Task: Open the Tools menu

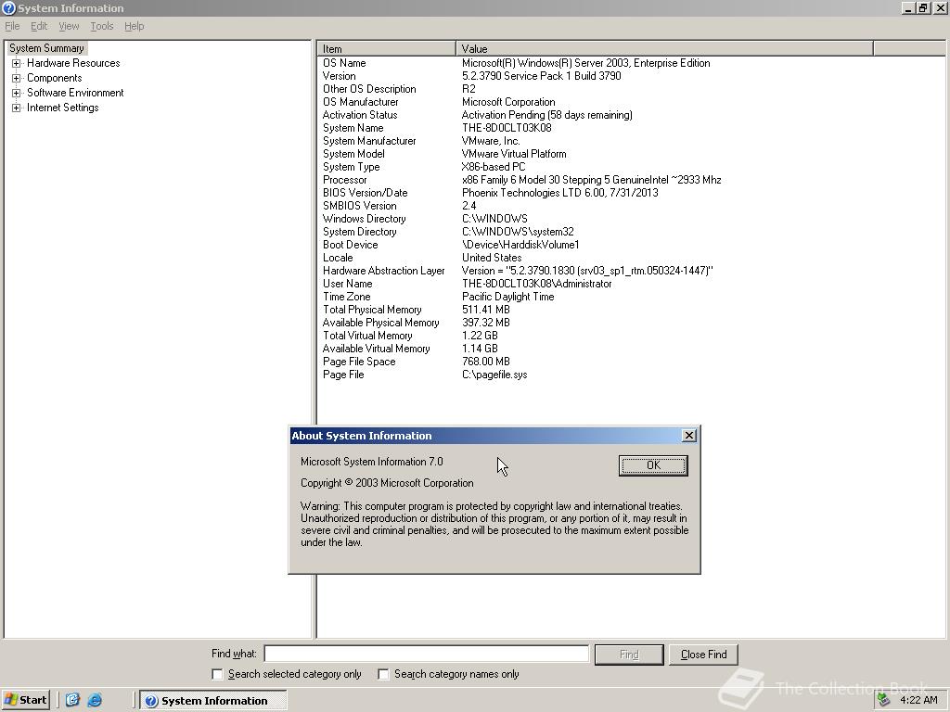Action: click(x=102, y=26)
